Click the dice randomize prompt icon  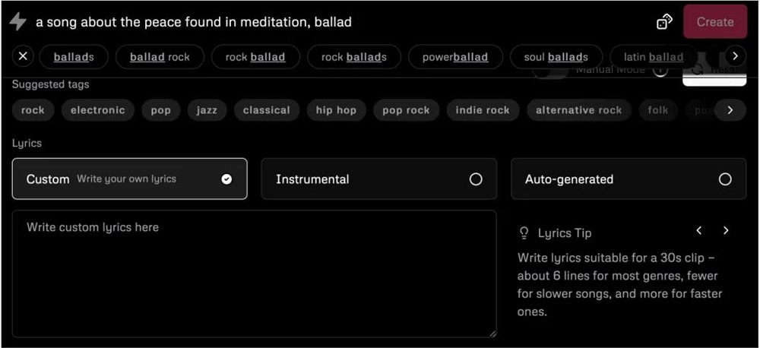pyautogui.click(x=664, y=22)
